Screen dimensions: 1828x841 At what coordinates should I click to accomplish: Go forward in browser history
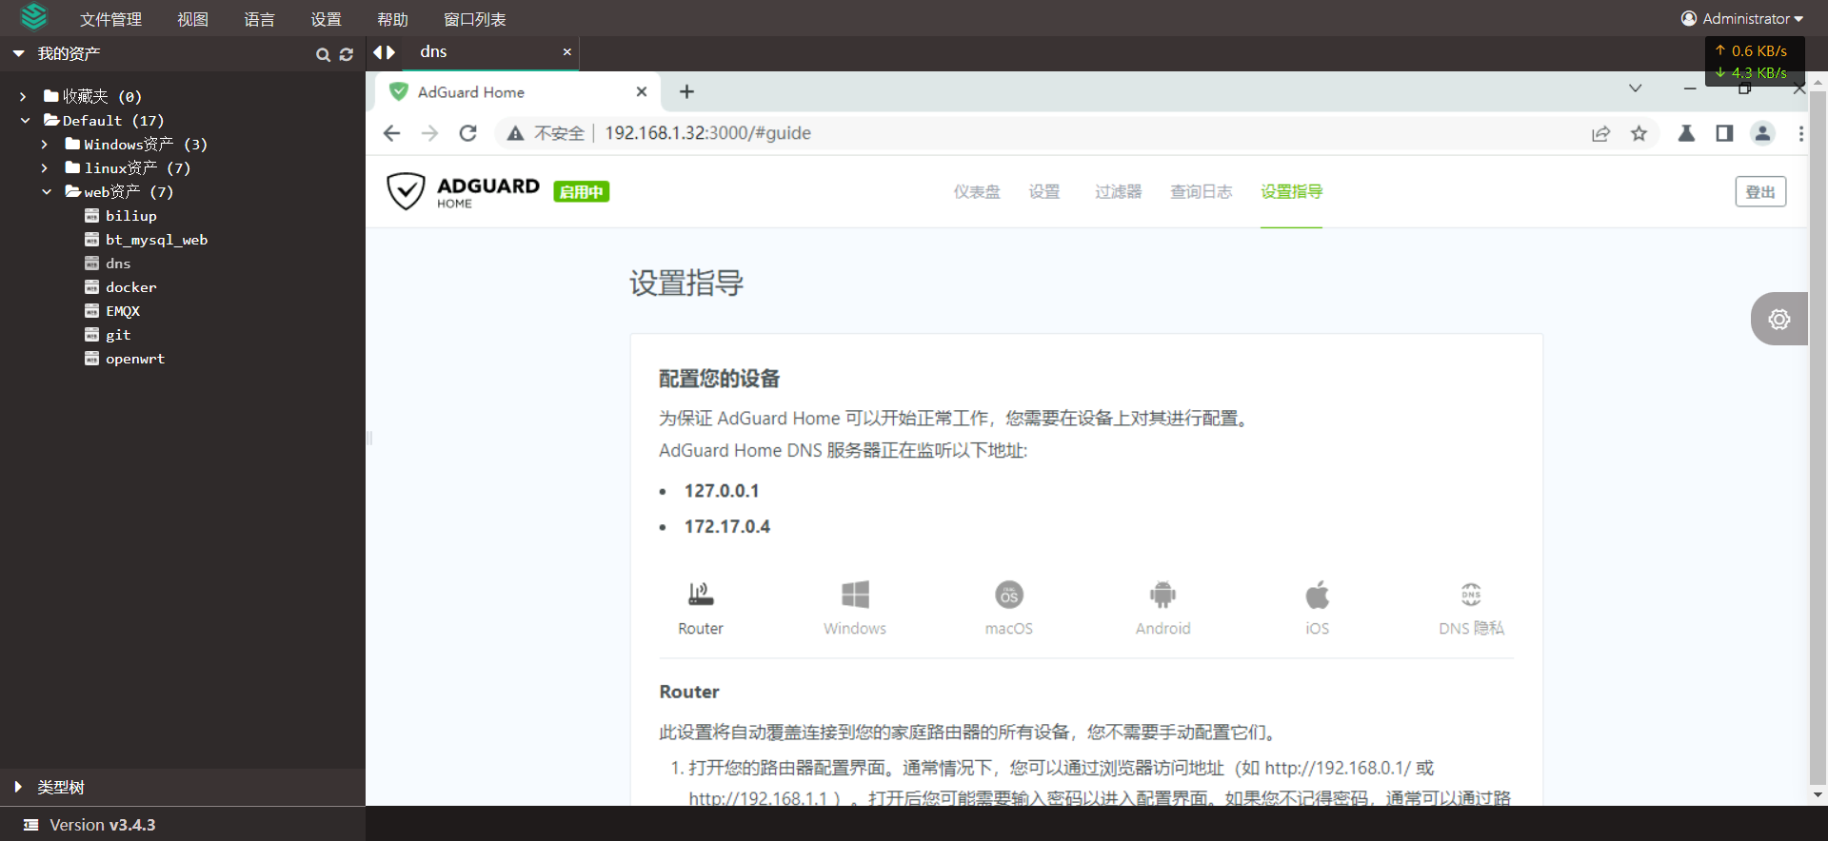coord(429,133)
